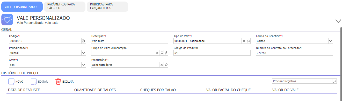Image resolution: width=343 pixels, height=108 pixels.
Task: Open the Rubricas para Lançamentos tab
Action: pos(107,6)
